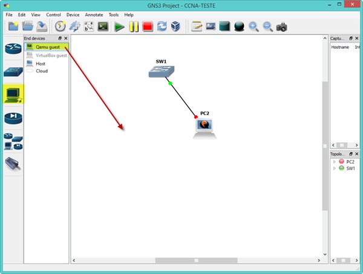Start all devices with green play button
The height and width of the screenshot is (274, 363).
pyautogui.click(x=119, y=27)
